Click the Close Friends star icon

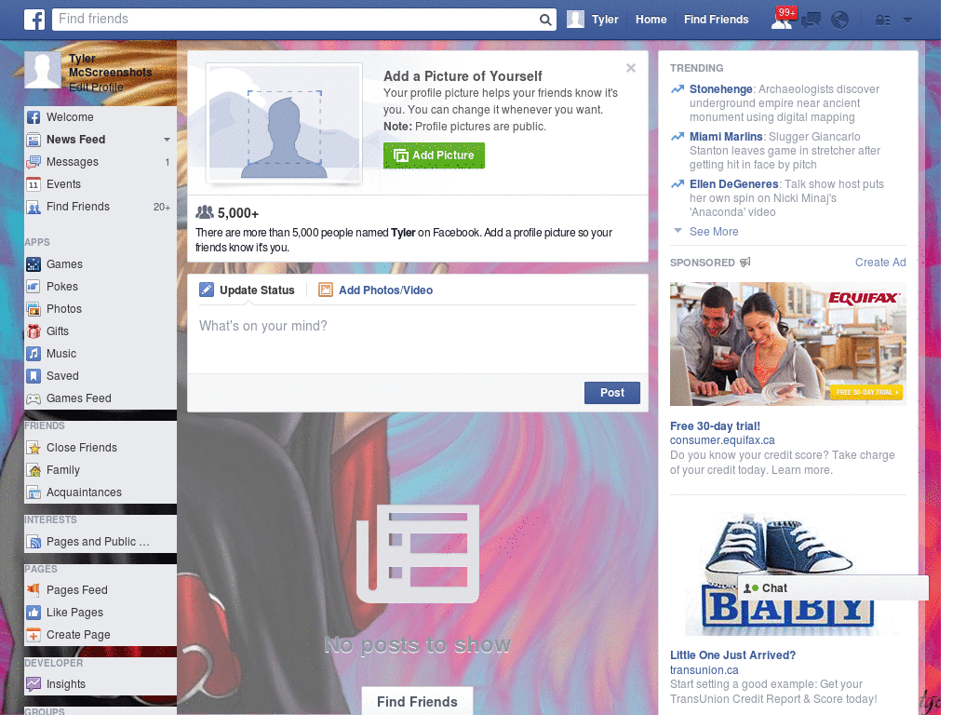point(34,448)
